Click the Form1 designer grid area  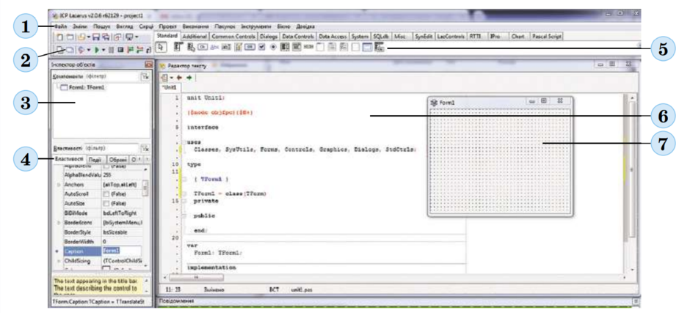pyautogui.click(x=499, y=161)
